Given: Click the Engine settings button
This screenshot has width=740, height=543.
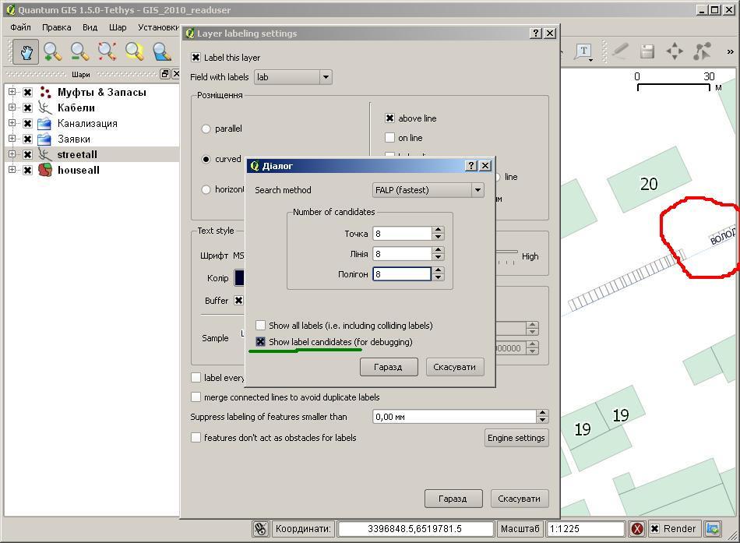Looking at the screenshot, I should [516, 438].
